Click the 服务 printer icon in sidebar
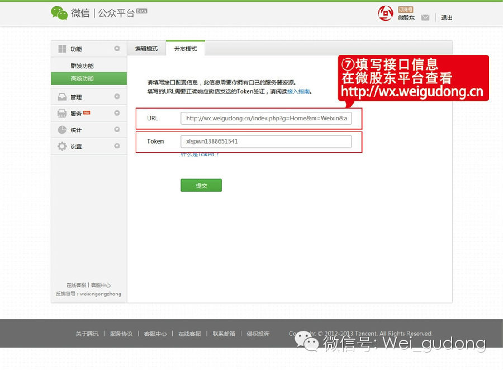The image size is (503, 370). pos(62,113)
